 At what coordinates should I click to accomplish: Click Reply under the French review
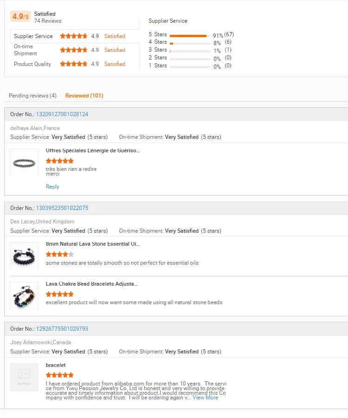52,187
